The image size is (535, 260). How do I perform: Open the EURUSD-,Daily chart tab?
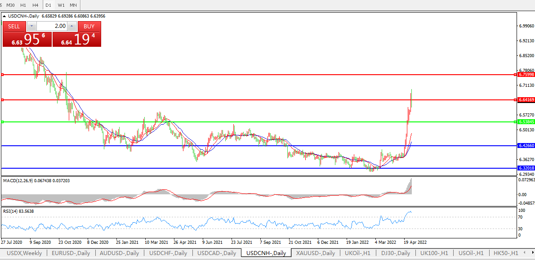pyautogui.click(x=71, y=253)
